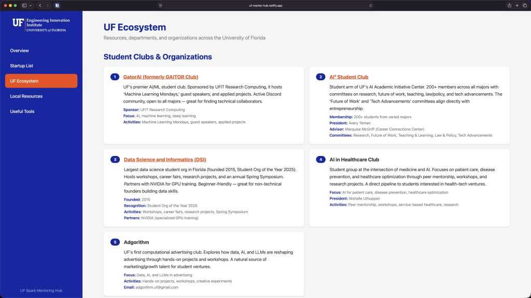Click the privacy shield extension icon
Image resolution: width=531 pixels, height=298 pixels.
pos(57,5)
